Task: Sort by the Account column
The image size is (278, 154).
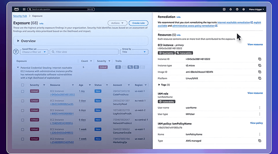Action: (129, 85)
